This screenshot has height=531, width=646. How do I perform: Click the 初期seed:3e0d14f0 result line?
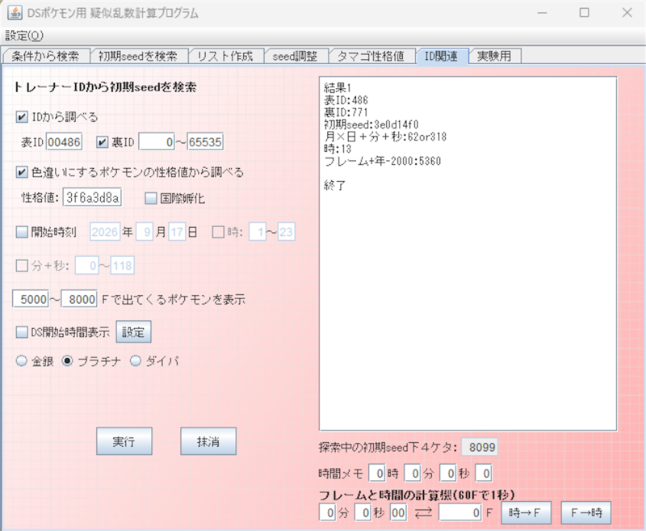[371, 124]
